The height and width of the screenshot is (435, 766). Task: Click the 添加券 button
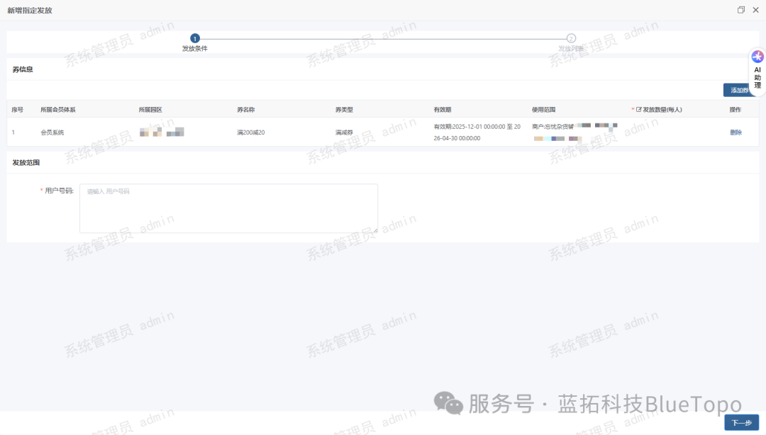pyautogui.click(x=739, y=90)
